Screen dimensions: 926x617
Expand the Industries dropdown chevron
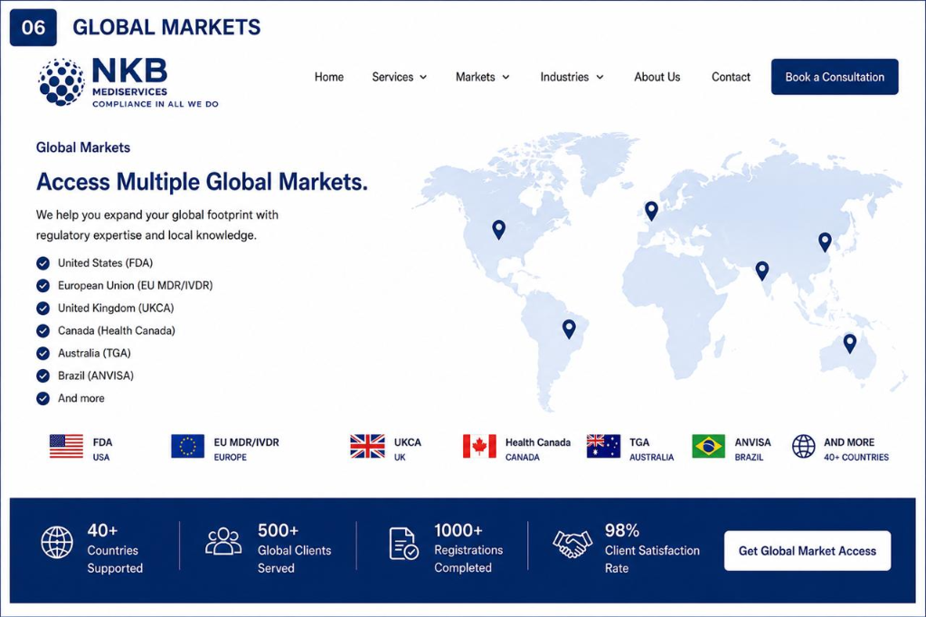(x=600, y=78)
